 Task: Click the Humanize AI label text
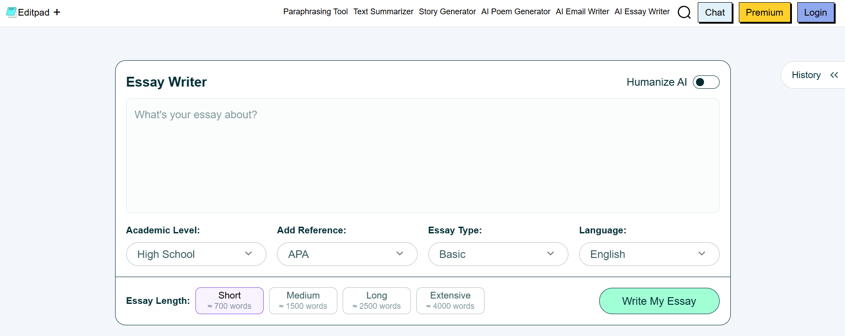[656, 82]
